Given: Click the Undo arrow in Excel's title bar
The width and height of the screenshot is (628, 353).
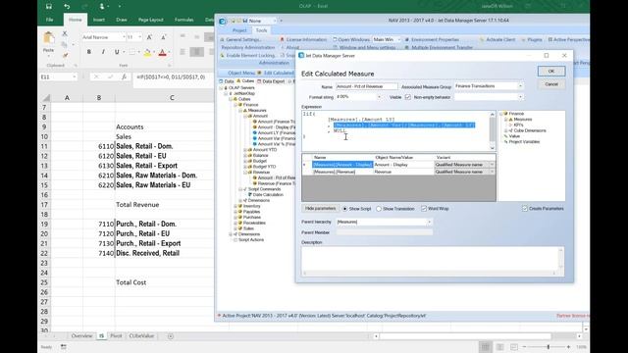Looking at the screenshot, I should pyautogui.click(x=67, y=7).
